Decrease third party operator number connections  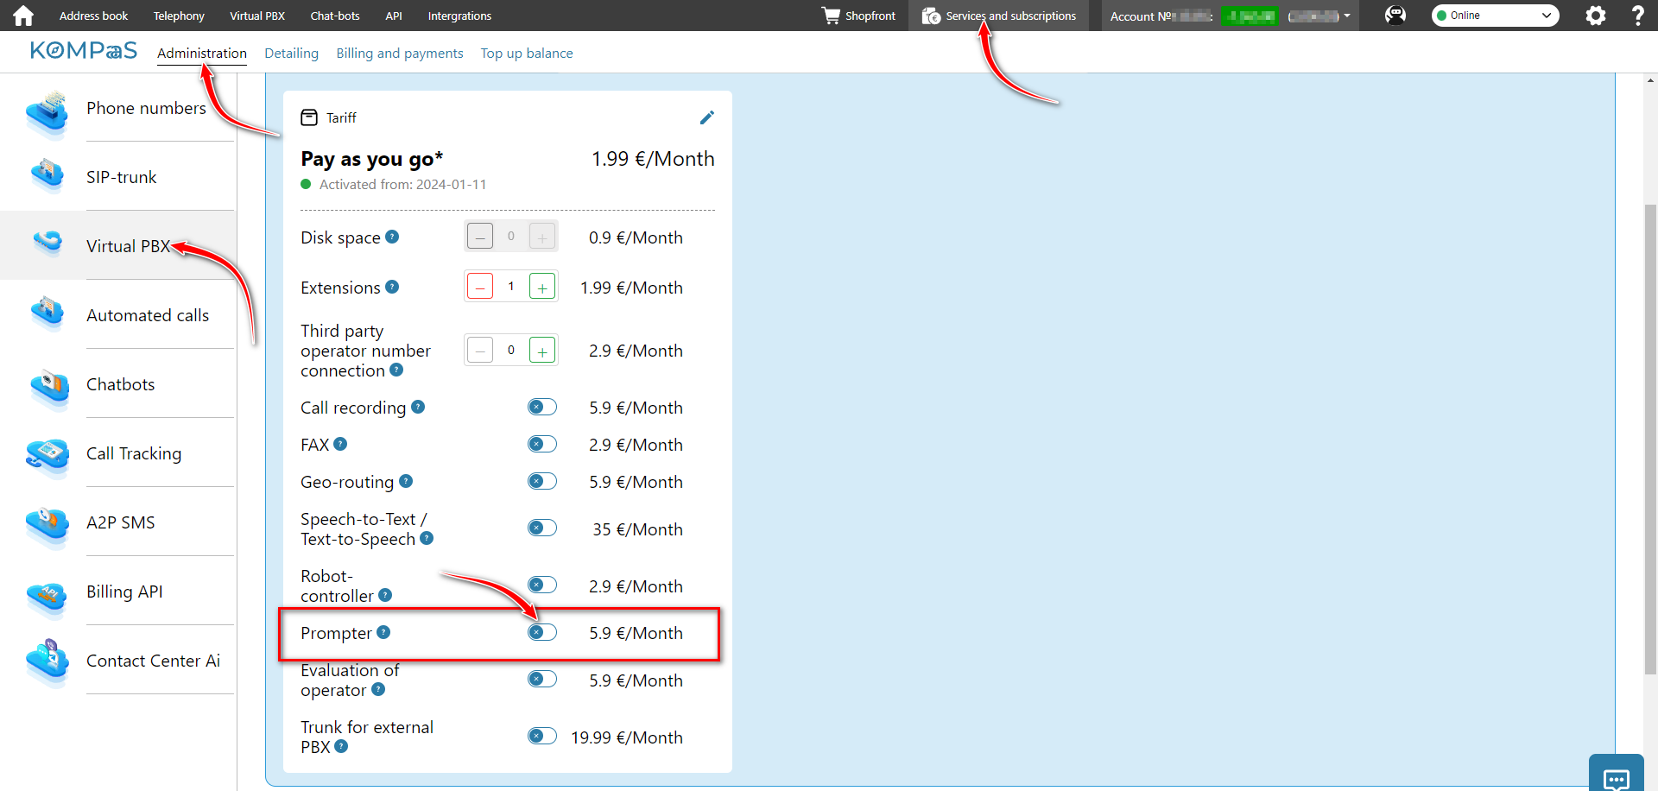480,351
